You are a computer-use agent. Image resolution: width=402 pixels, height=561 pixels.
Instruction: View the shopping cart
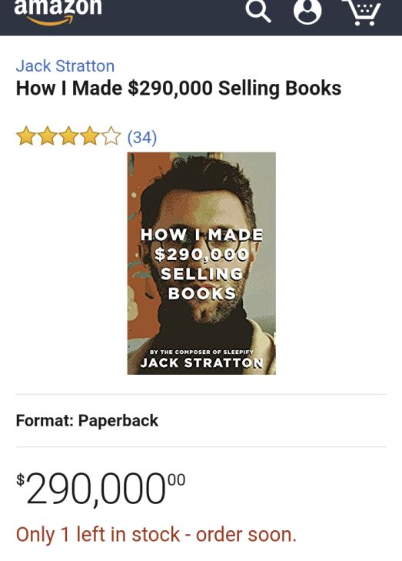point(361,12)
